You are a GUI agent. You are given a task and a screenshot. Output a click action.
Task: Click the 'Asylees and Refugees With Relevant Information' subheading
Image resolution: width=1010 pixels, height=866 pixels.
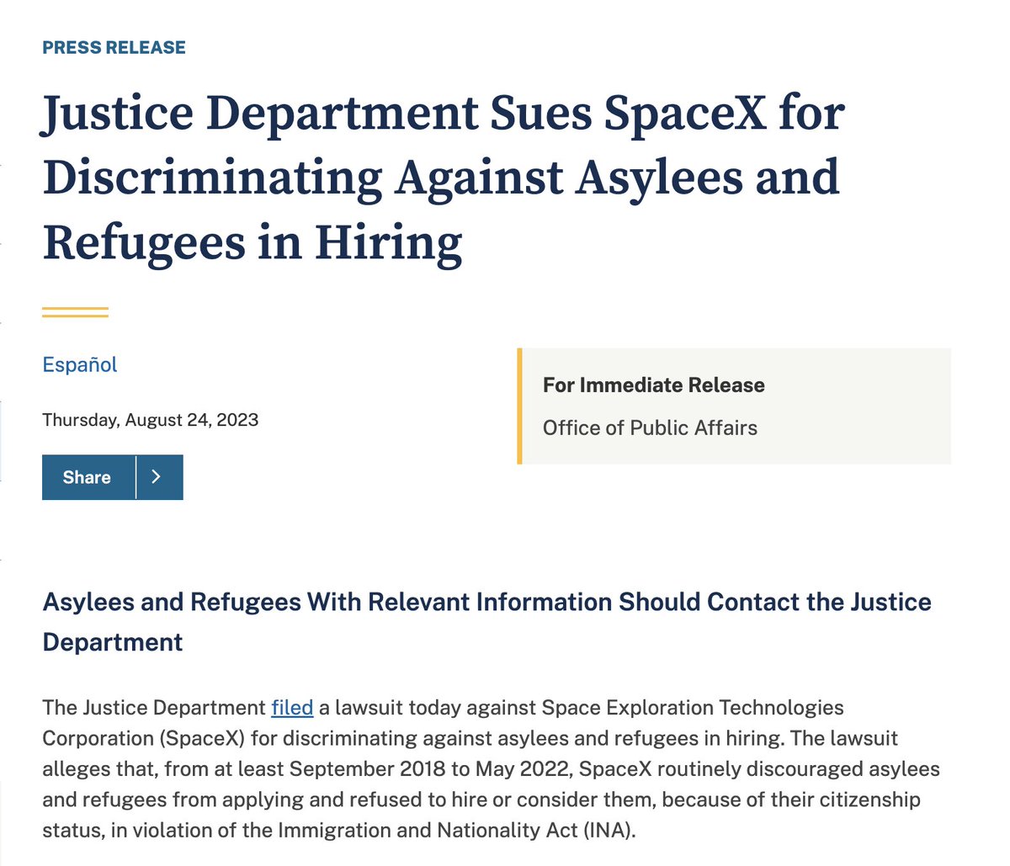[x=486, y=602]
